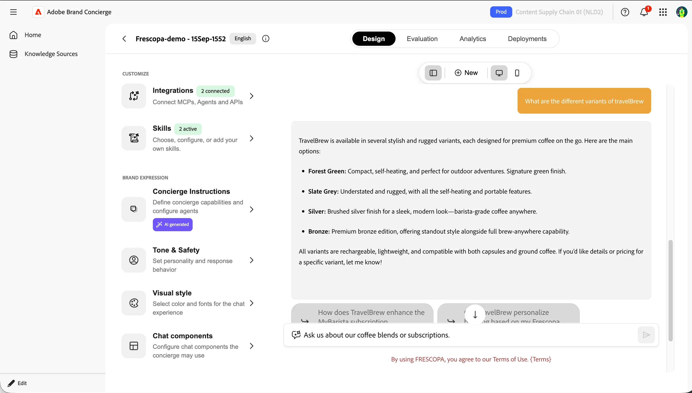Viewport: 692px width, 393px height.
Task: Click the AI generated badge
Action: point(172,225)
